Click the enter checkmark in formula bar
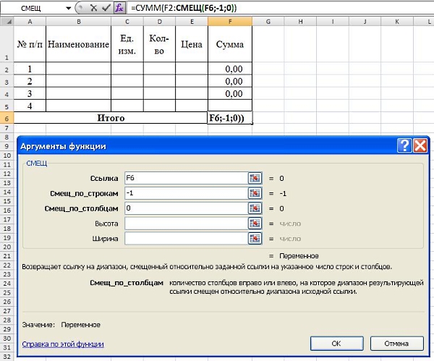The height and width of the screenshot is (361, 434). click(106, 7)
